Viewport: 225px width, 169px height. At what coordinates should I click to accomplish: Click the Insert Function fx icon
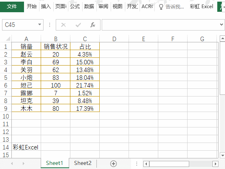[x=93, y=25]
